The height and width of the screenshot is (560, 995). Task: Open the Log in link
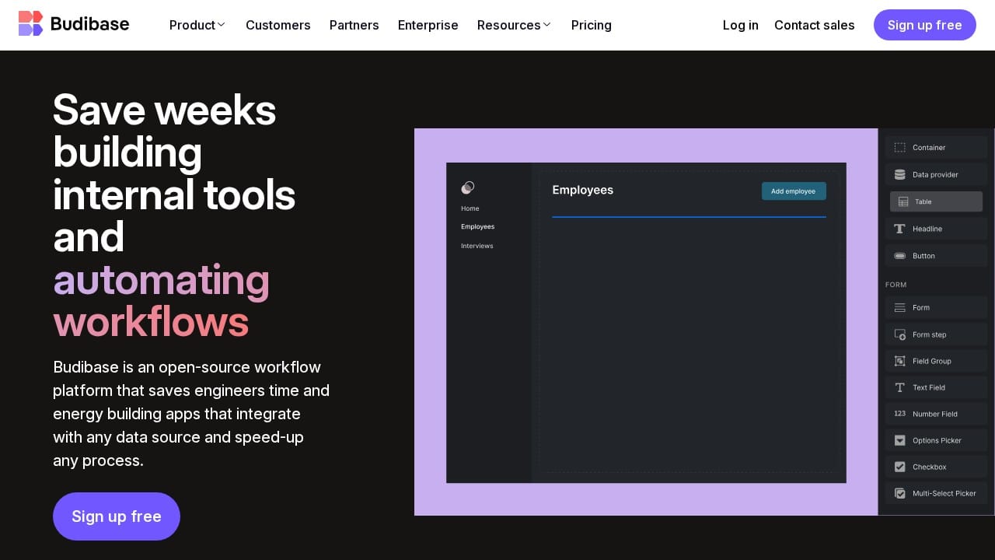[740, 25]
